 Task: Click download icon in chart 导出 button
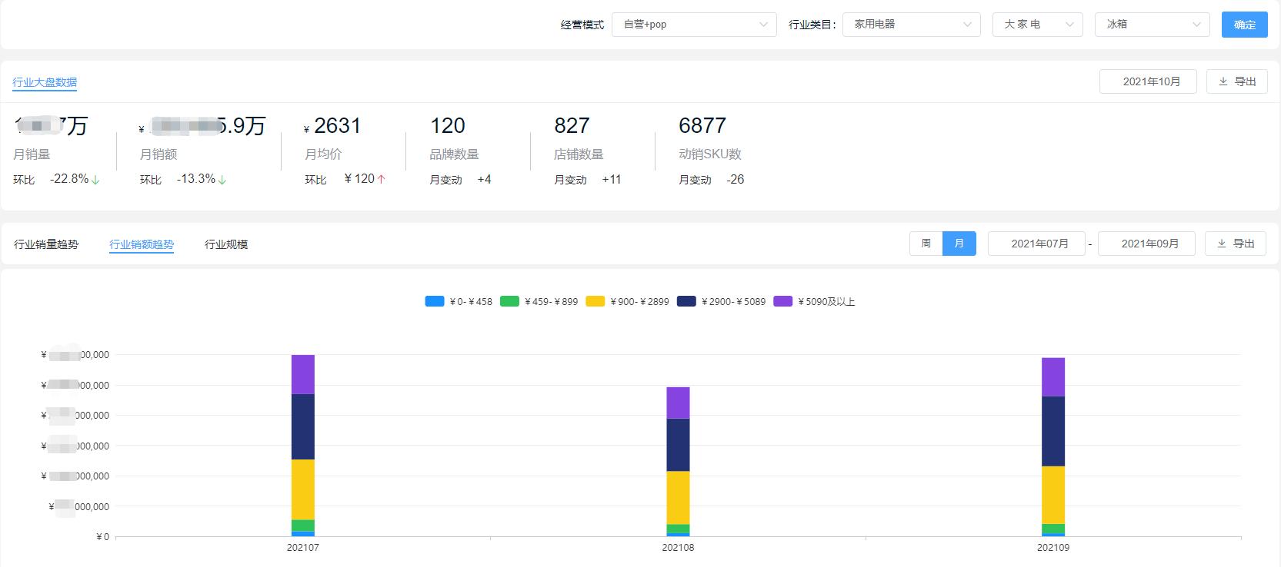pyautogui.click(x=1221, y=244)
